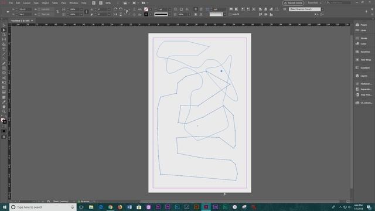
Task: Open the Swatches panel
Action: pyautogui.click(x=363, y=52)
